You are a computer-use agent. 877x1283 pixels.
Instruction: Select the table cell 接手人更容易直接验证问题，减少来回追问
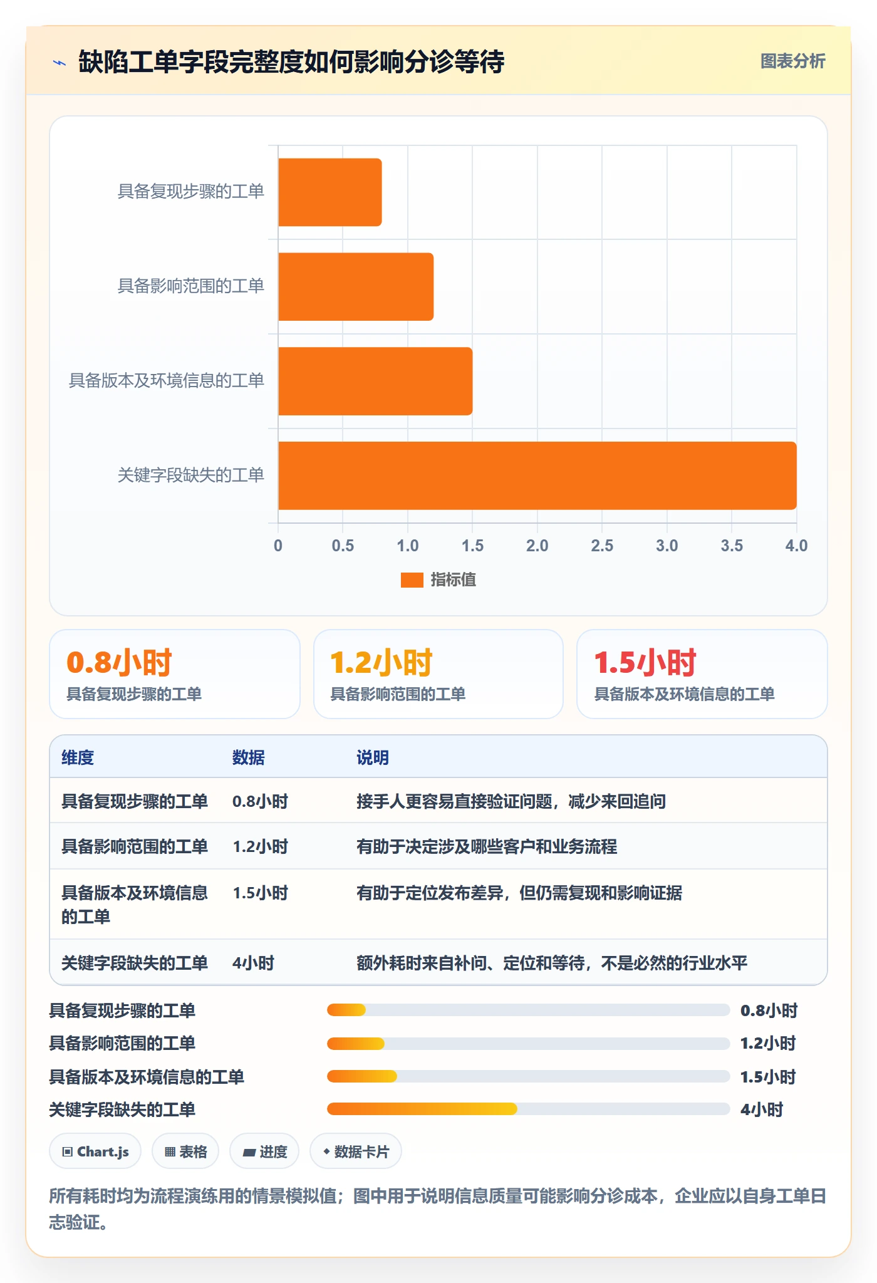[511, 801]
